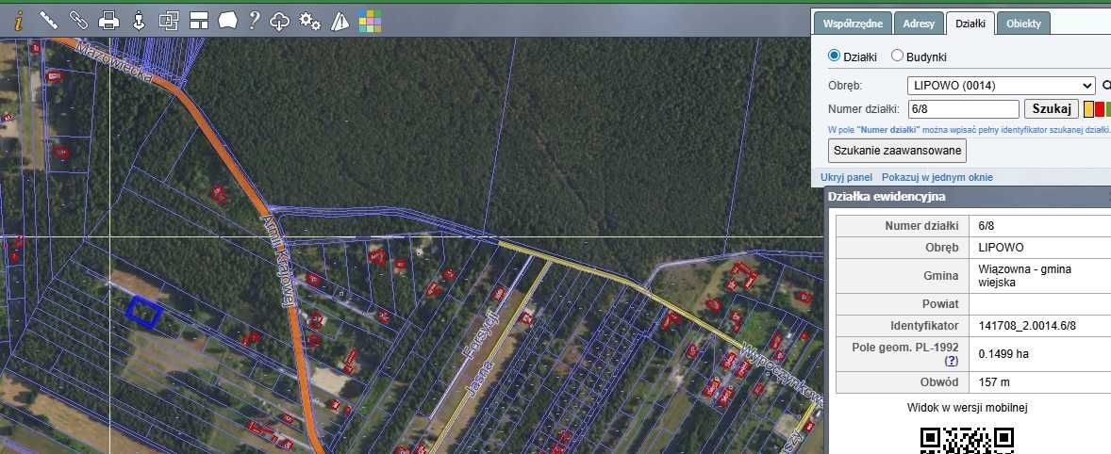
Task: Open the gears settings icon
Action: coord(309,22)
